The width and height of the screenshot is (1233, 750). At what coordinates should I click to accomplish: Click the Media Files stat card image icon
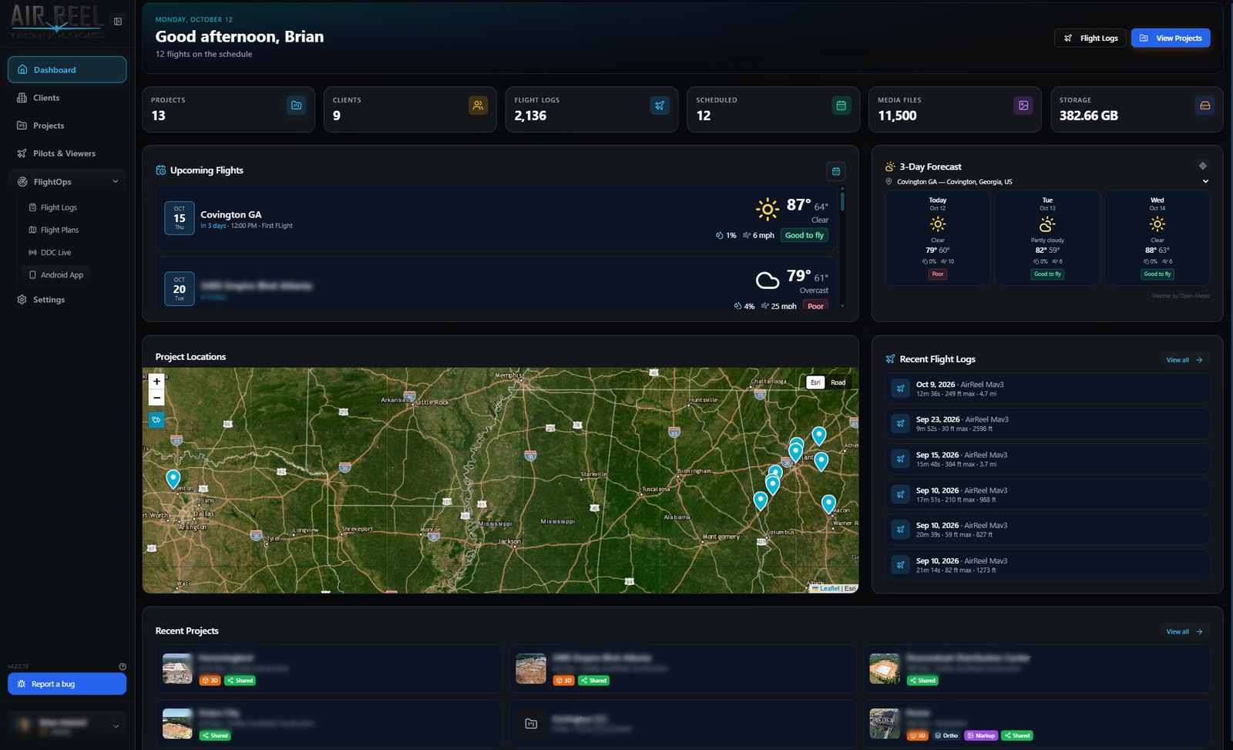coord(1023,106)
